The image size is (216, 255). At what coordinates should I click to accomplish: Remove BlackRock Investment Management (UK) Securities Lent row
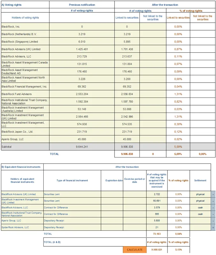[213, 201]
